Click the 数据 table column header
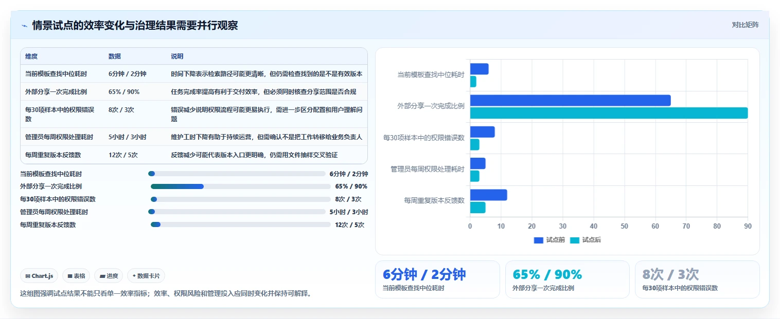 click(115, 57)
